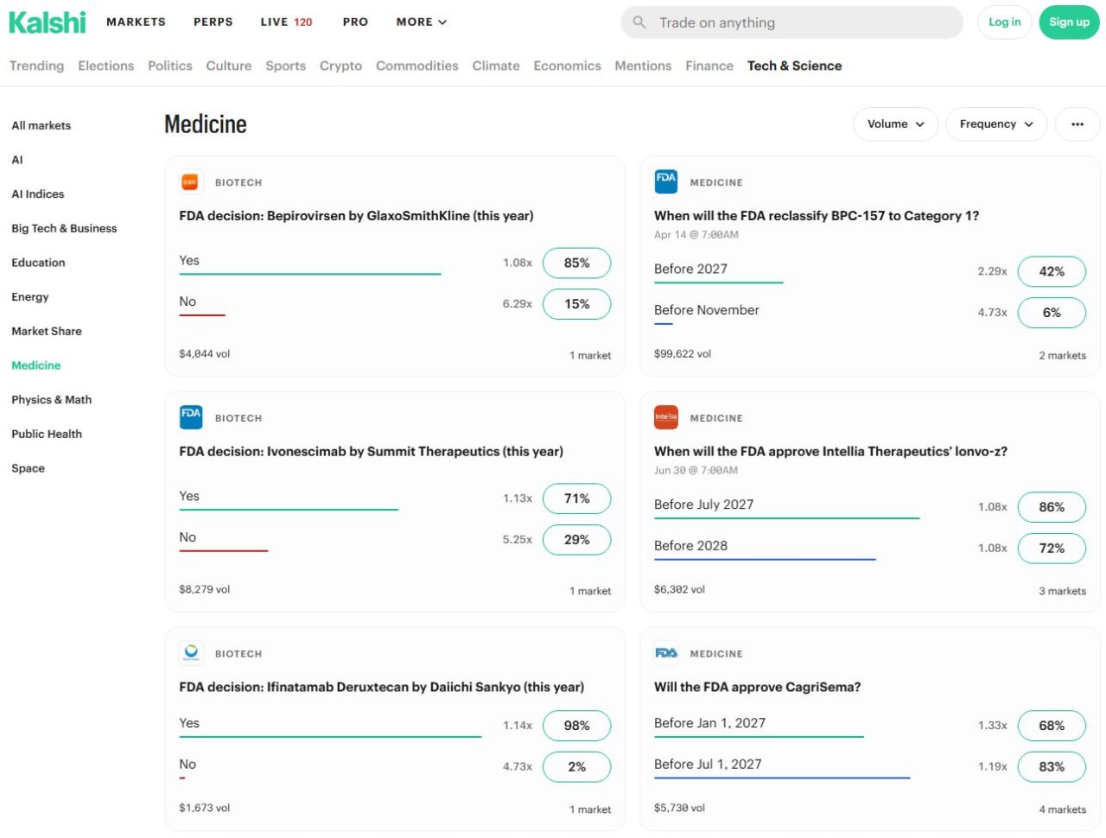Open the Will the FDA approve CagriSema title
The image size is (1106, 838).
pos(757,688)
